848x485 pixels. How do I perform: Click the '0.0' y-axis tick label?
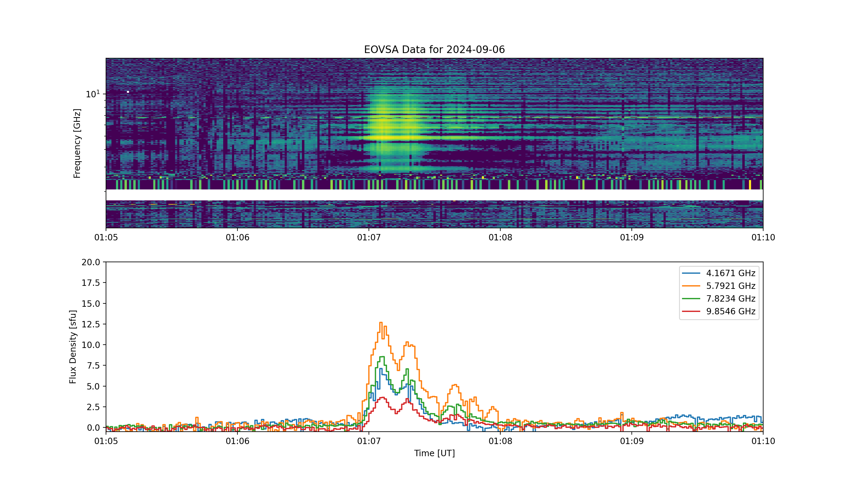pos(93,428)
